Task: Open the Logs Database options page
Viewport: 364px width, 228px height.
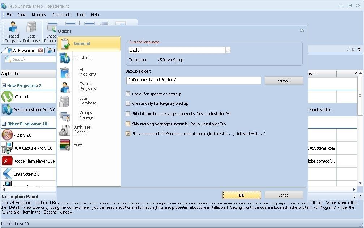Action: 65,100
